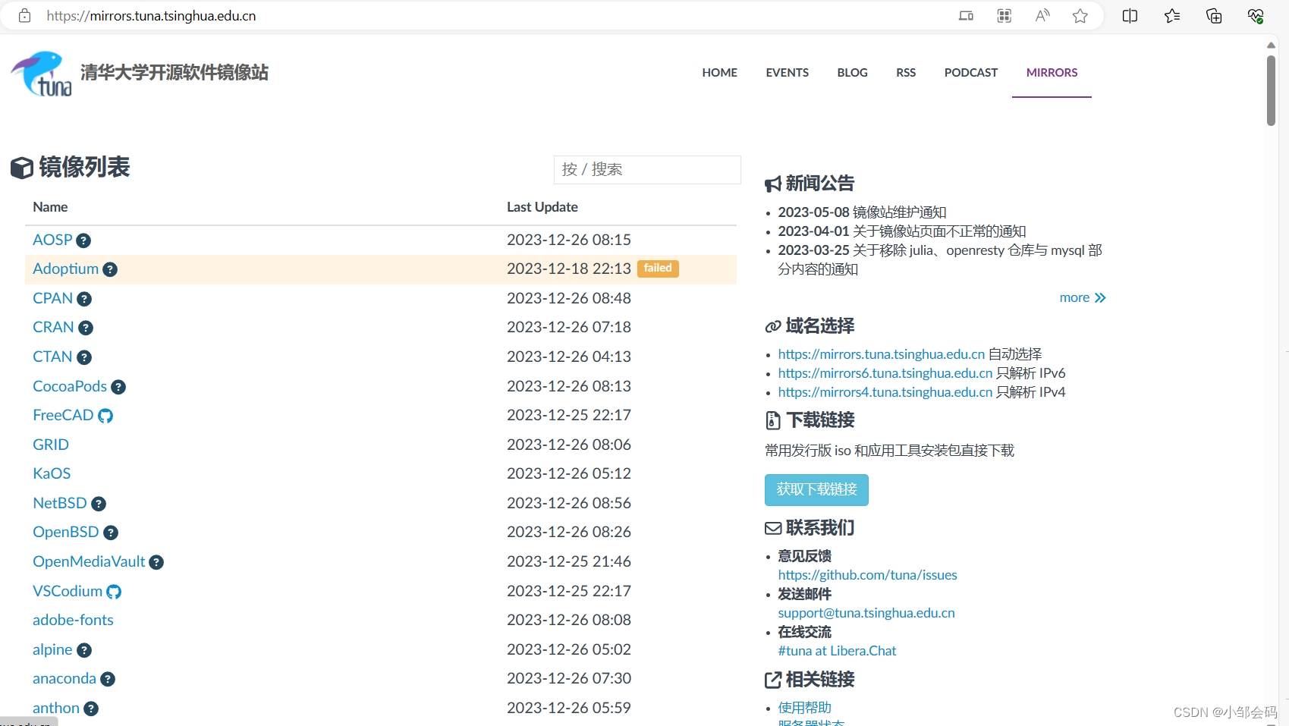Open the OpenMediaVault help question-mark icon
1289x726 pixels.
click(x=156, y=562)
